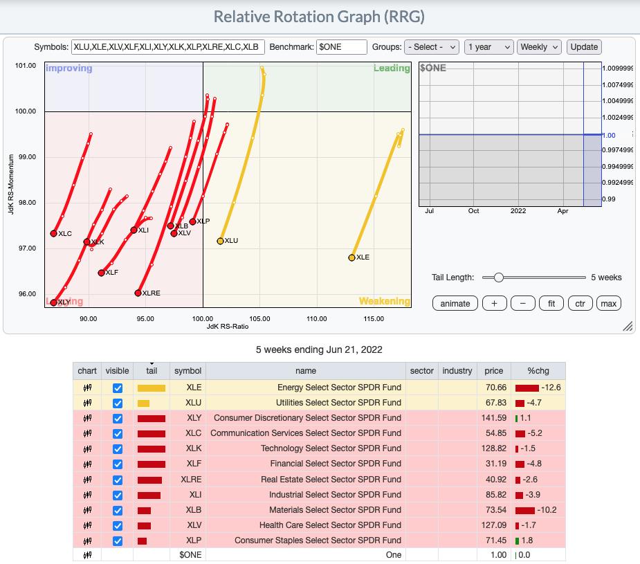Viewport: 640px width, 564px height.
Task: Open the chart icon for XLE row
Action: point(87,388)
